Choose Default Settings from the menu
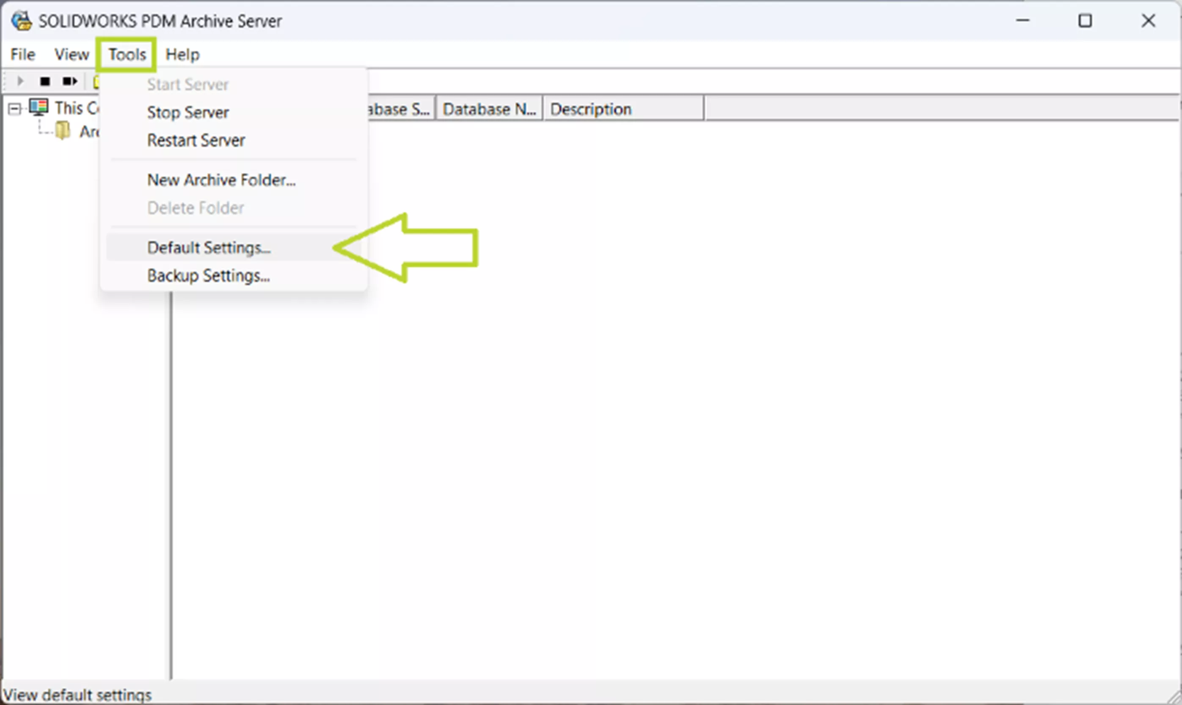 click(x=209, y=247)
